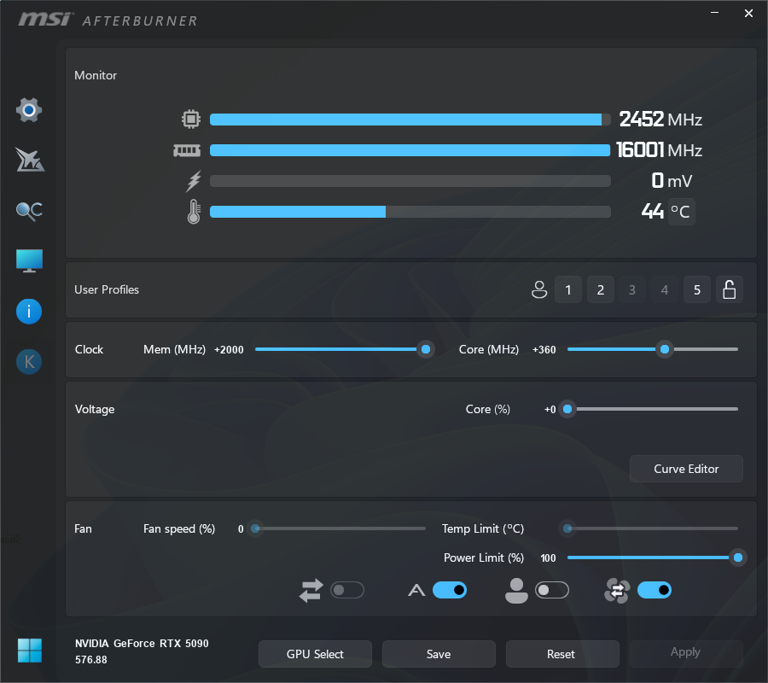Open the OC Scanner magnifier icon
Viewport: 768px width, 683px height.
(29, 211)
